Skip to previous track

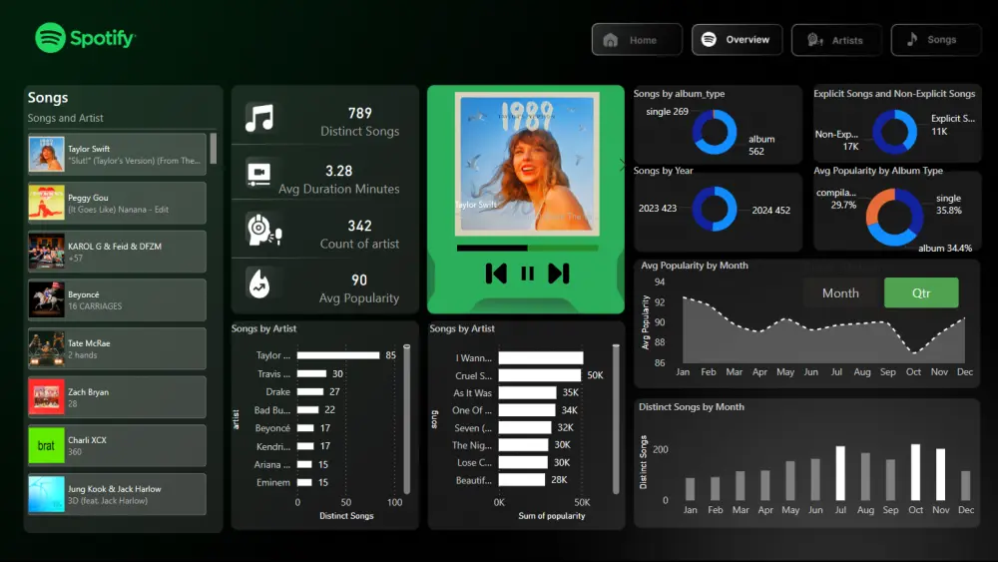pyautogui.click(x=496, y=274)
